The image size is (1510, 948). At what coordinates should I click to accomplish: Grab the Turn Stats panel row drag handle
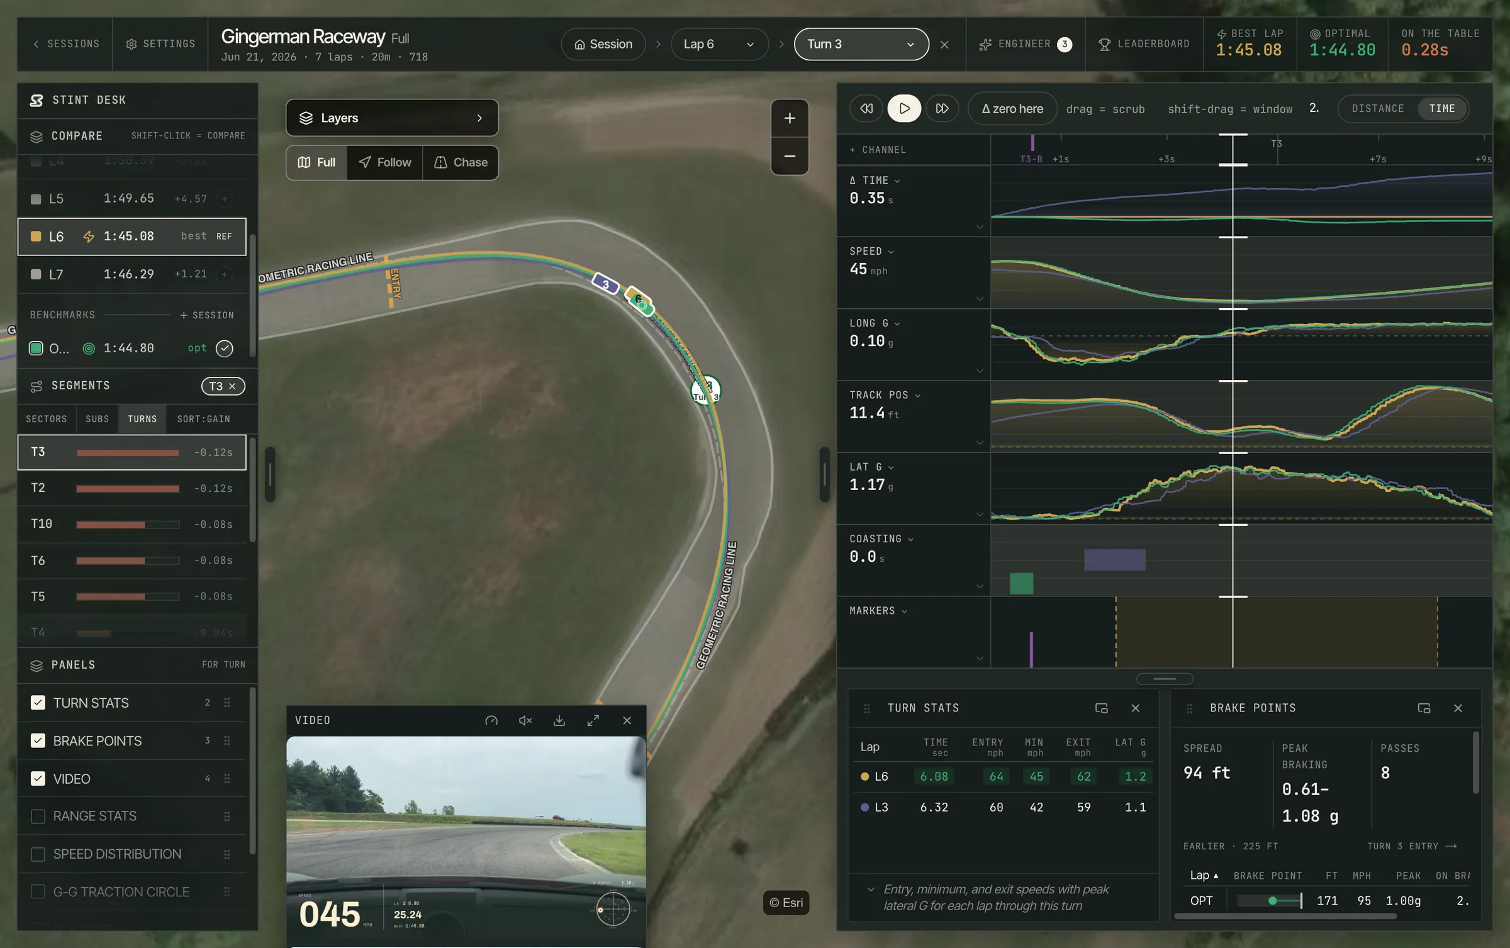pyautogui.click(x=227, y=703)
